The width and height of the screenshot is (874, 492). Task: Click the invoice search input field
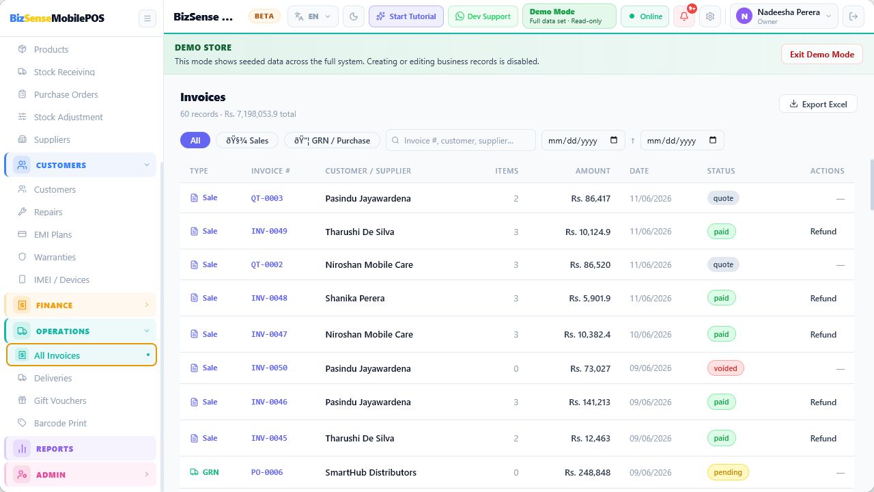[461, 140]
